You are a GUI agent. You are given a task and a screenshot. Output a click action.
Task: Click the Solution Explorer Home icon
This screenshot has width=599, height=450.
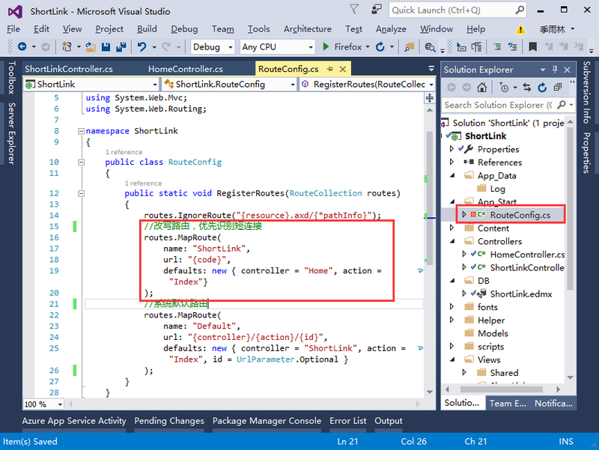[481, 88]
